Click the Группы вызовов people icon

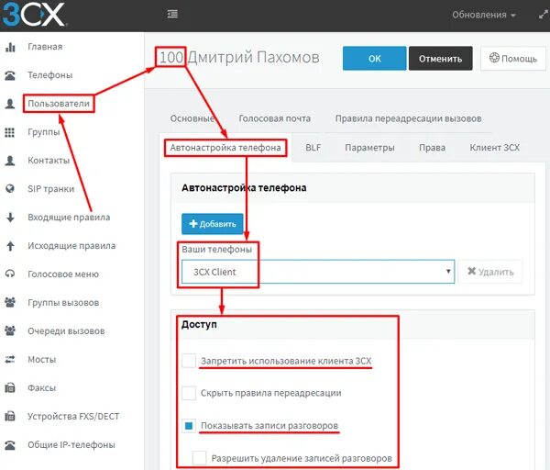[x=10, y=302]
